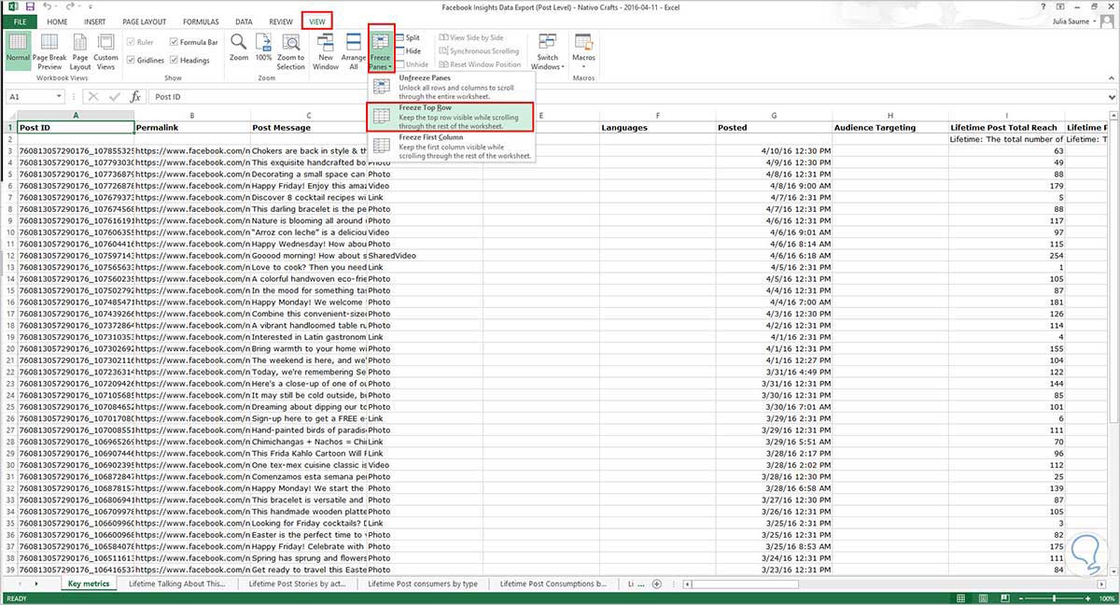Choose Freeze Top Row menu option
This screenshot has height=605, width=1120.
point(452,117)
